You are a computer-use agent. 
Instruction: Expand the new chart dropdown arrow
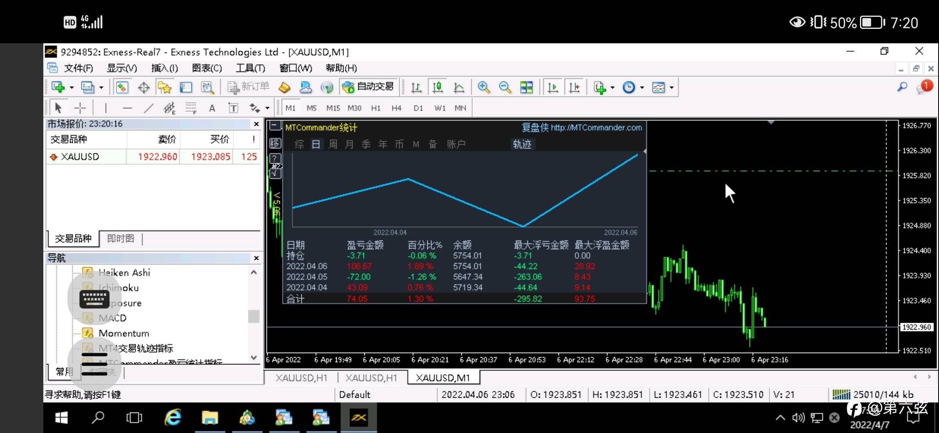point(71,87)
